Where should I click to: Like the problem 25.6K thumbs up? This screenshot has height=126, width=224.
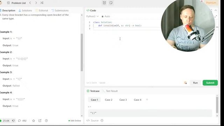pos(5,121)
